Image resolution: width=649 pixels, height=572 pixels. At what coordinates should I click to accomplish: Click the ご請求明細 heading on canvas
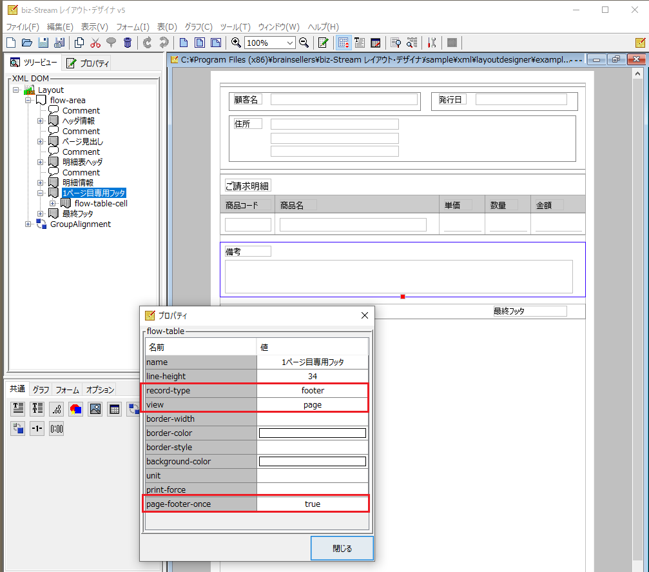point(247,186)
